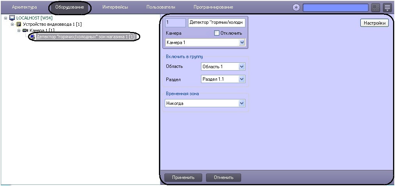Open the Раздел 1.1 dropdown

(242, 79)
